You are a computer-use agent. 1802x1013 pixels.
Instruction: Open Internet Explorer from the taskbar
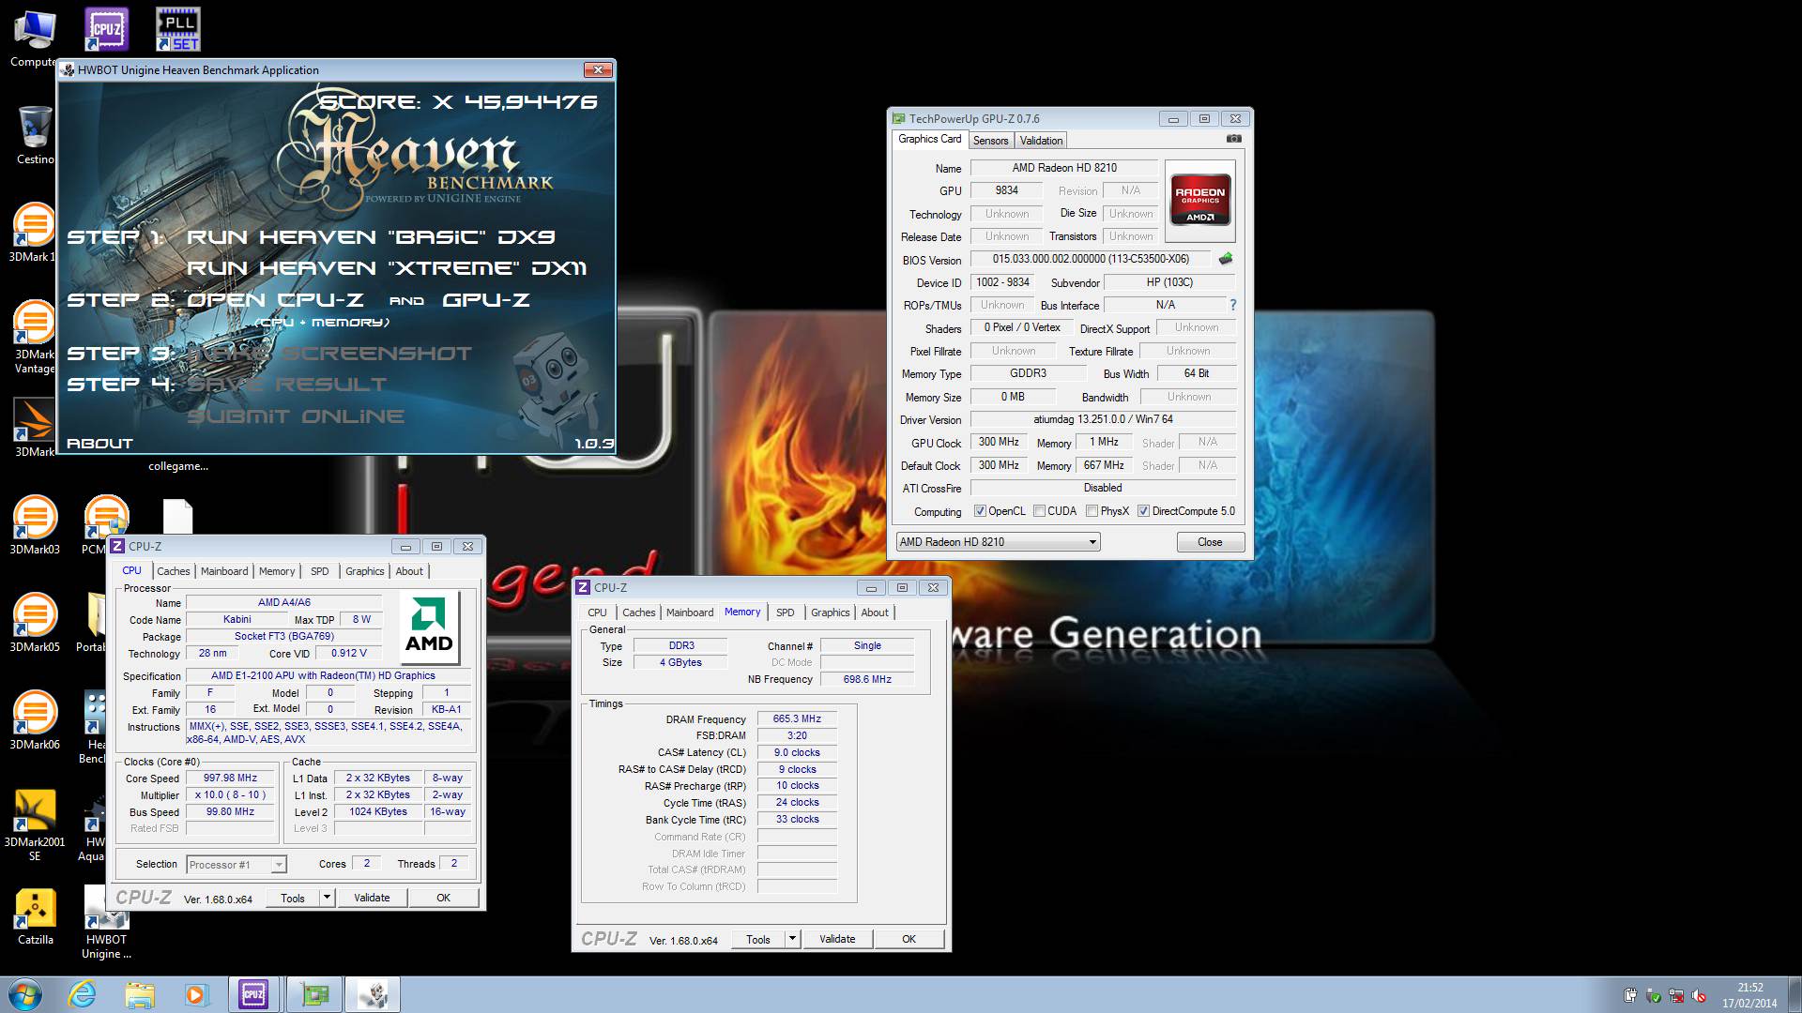point(83,994)
